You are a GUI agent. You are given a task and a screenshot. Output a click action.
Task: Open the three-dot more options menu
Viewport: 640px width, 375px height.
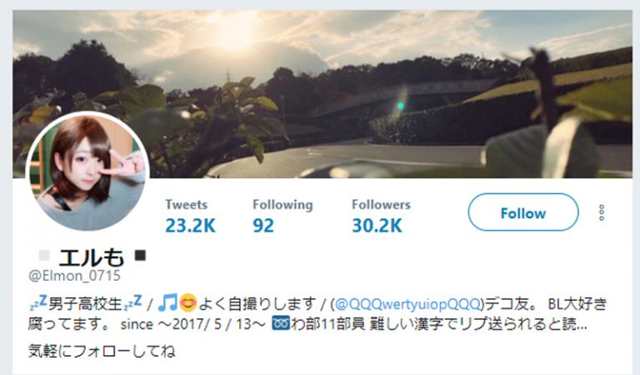(601, 212)
